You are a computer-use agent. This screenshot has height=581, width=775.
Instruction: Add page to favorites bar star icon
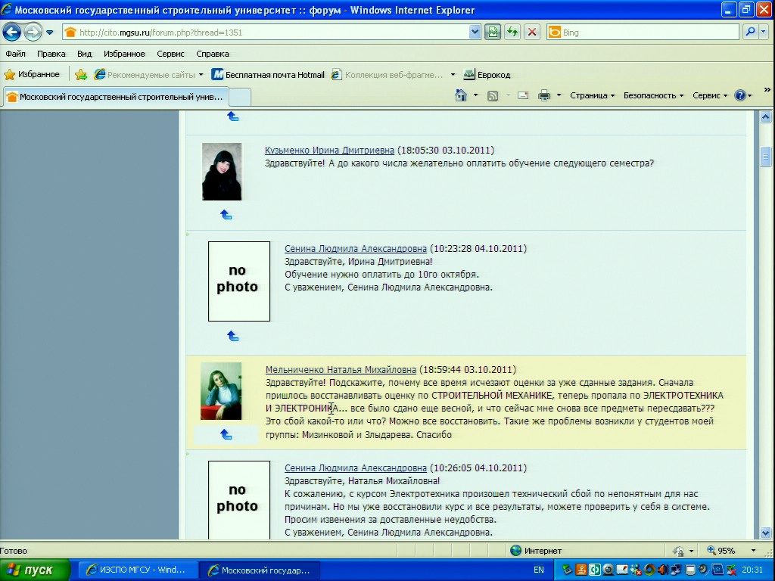point(81,75)
